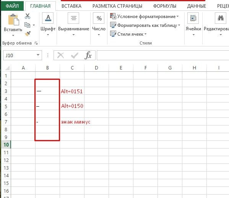
Task: Open the ФАЙЛ tab
Action: tap(12, 6)
